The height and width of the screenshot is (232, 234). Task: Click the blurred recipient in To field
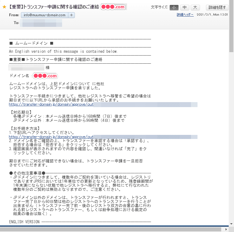coord(41,23)
